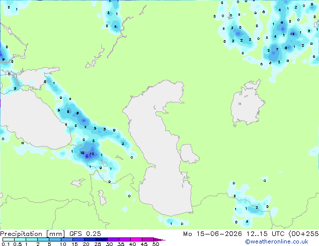This screenshot has height=246, width=319.
Task: Click the "Mo 15-06-2026" date text
Action: pos(212,234)
